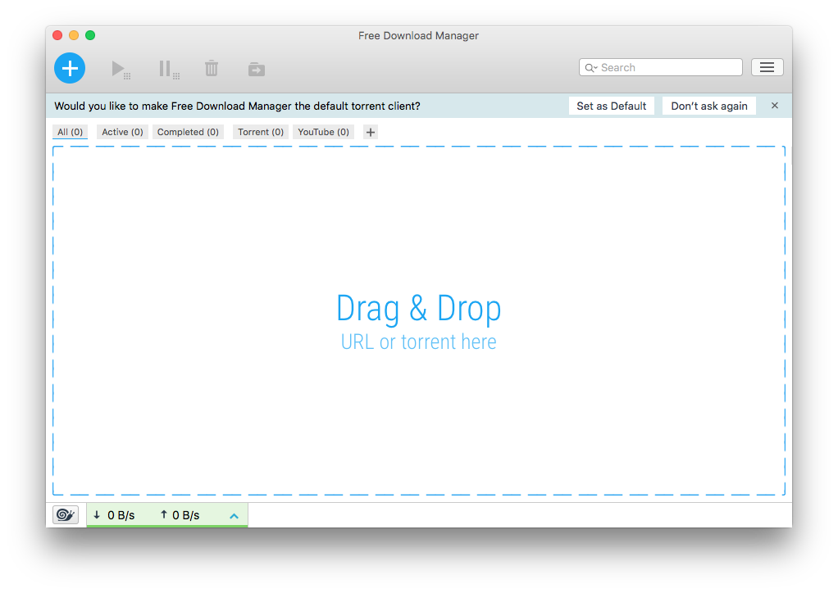The width and height of the screenshot is (838, 593).
Task: Click the magnifier icon in the search field
Action: point(592,66)
